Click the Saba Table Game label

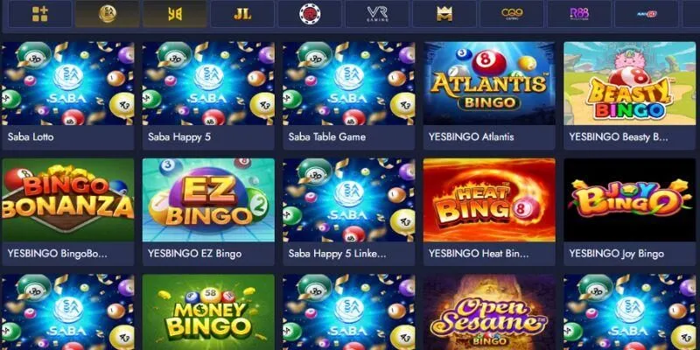[x=326, y=137]
